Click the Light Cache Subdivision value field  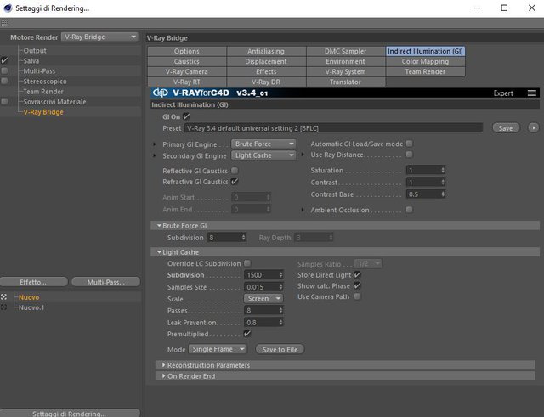pos(263,275)
